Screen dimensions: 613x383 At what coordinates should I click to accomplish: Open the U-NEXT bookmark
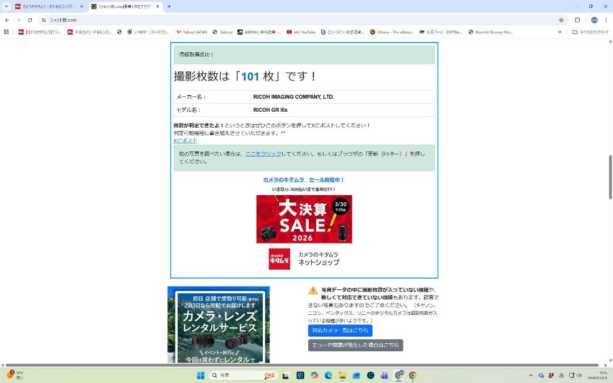[148, 32]
